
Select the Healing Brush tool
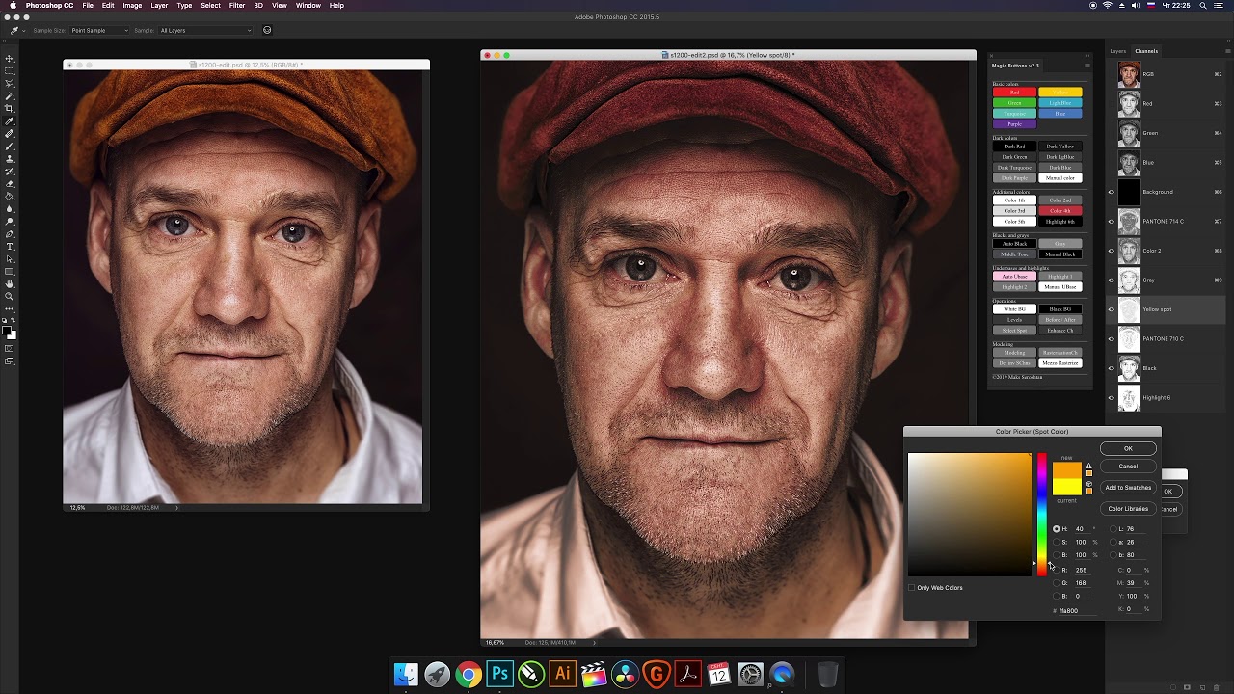(x=9, y=133)
